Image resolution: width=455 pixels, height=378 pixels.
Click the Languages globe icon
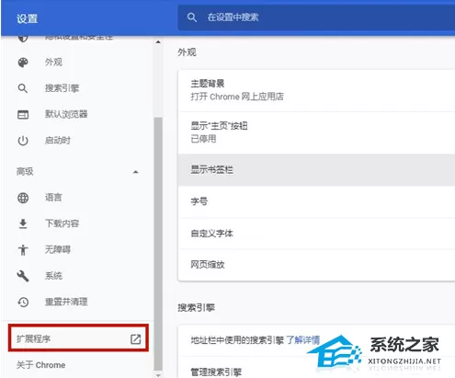click(23, 198)
